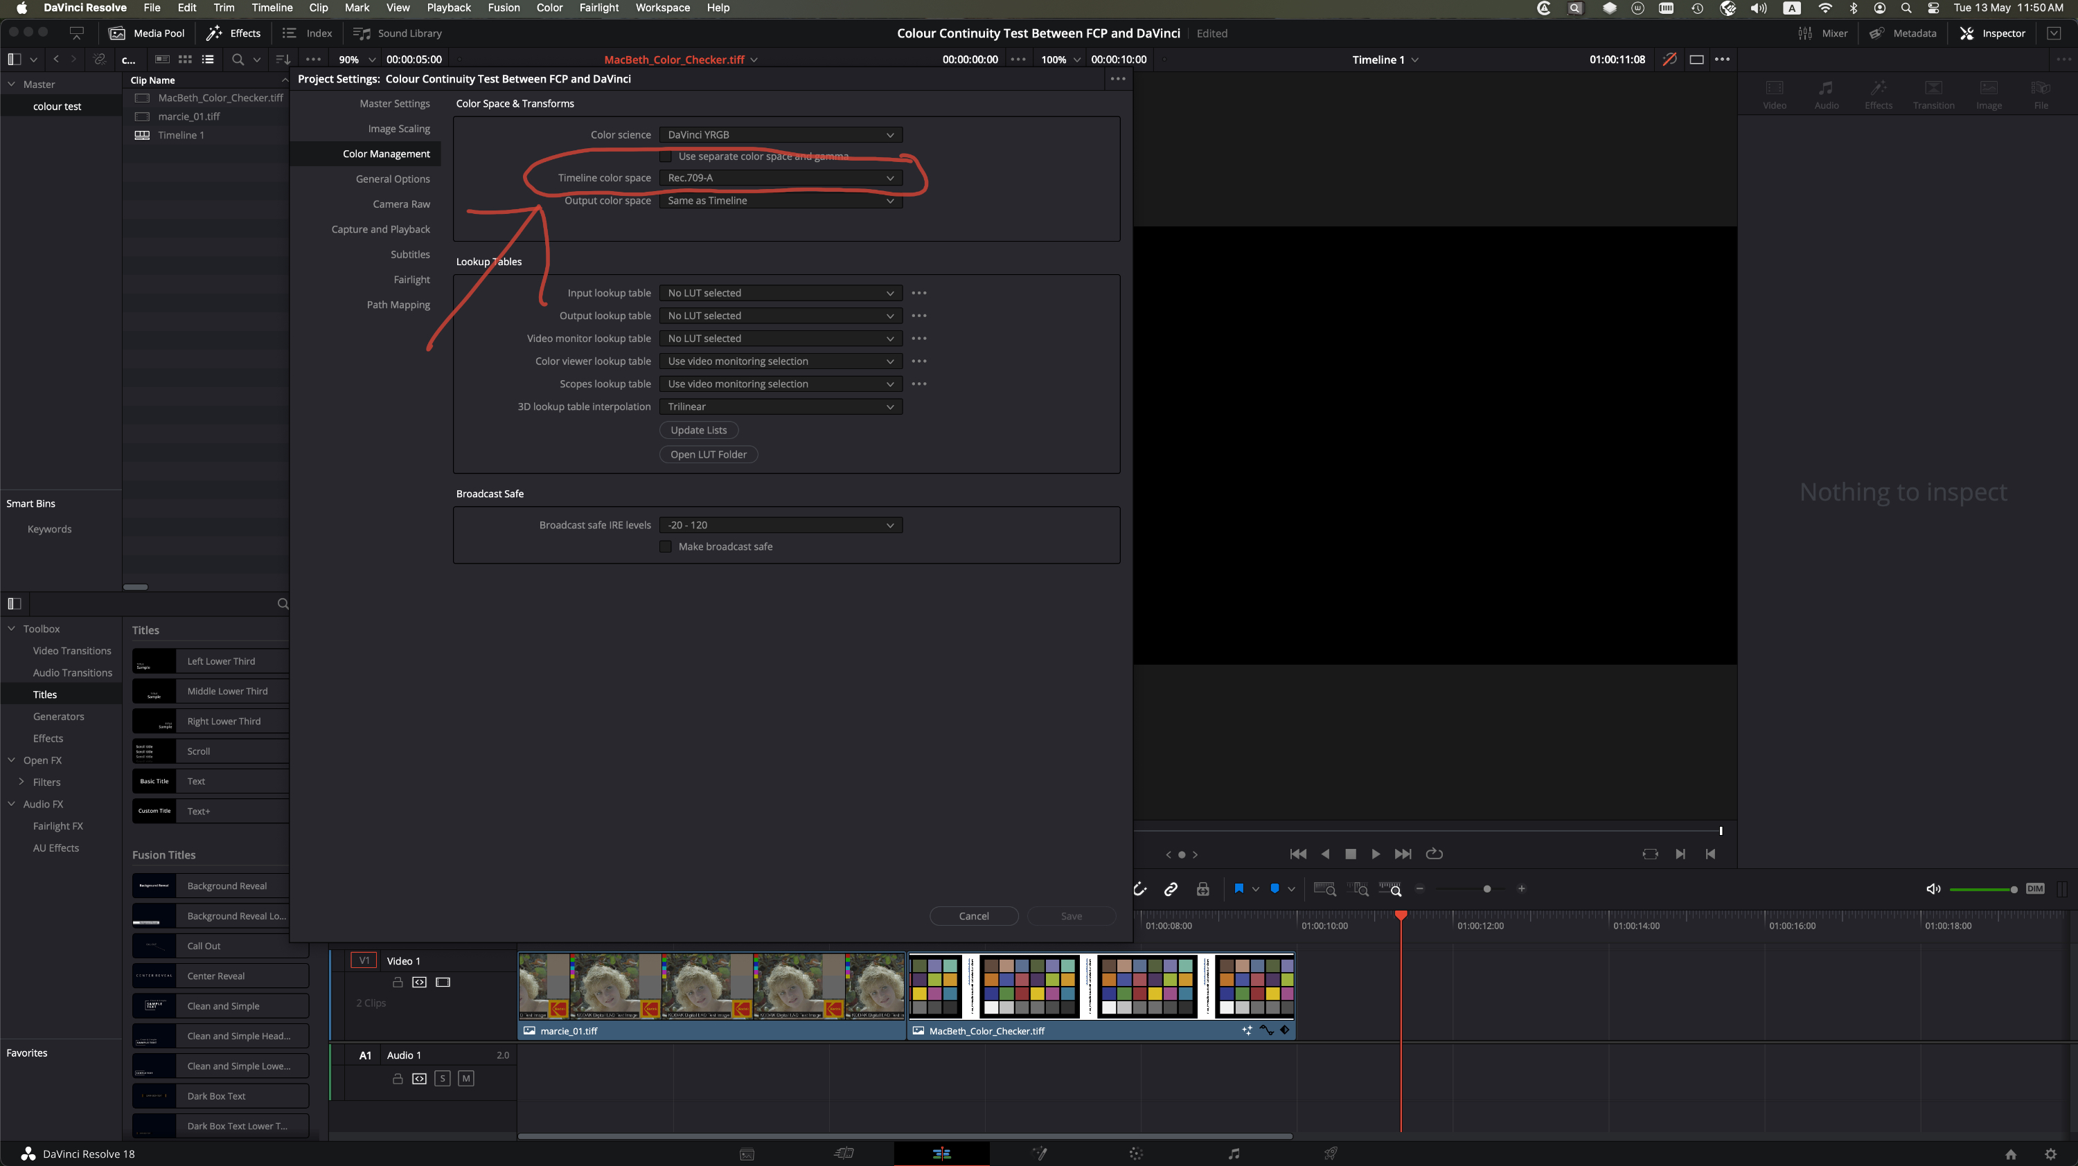Toggle loop playback

point(1435,854)
